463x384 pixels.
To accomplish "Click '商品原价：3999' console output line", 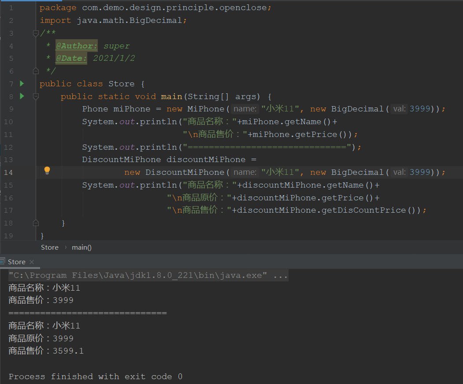I will (x=41, y=338).
